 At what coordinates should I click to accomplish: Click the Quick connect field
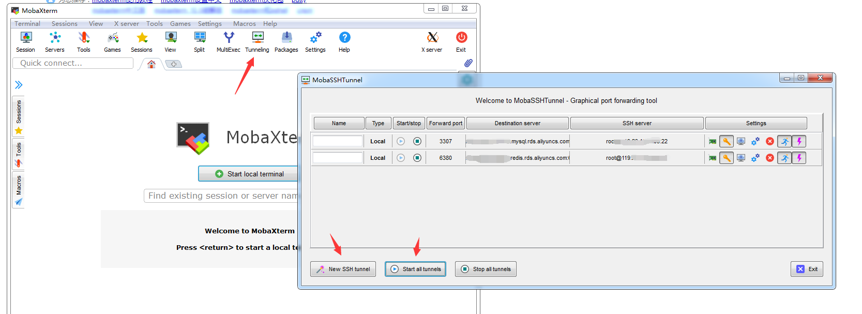point(73,63)
